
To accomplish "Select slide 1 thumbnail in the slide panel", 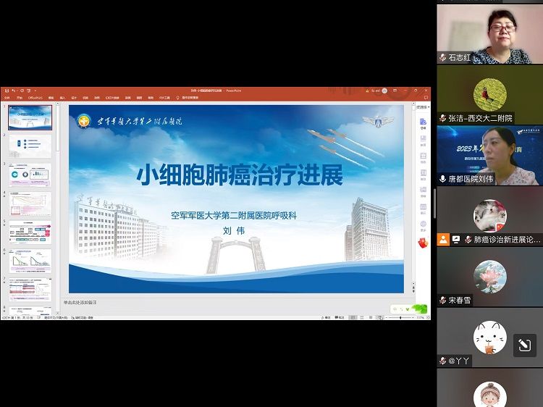I will coord(30,118).
